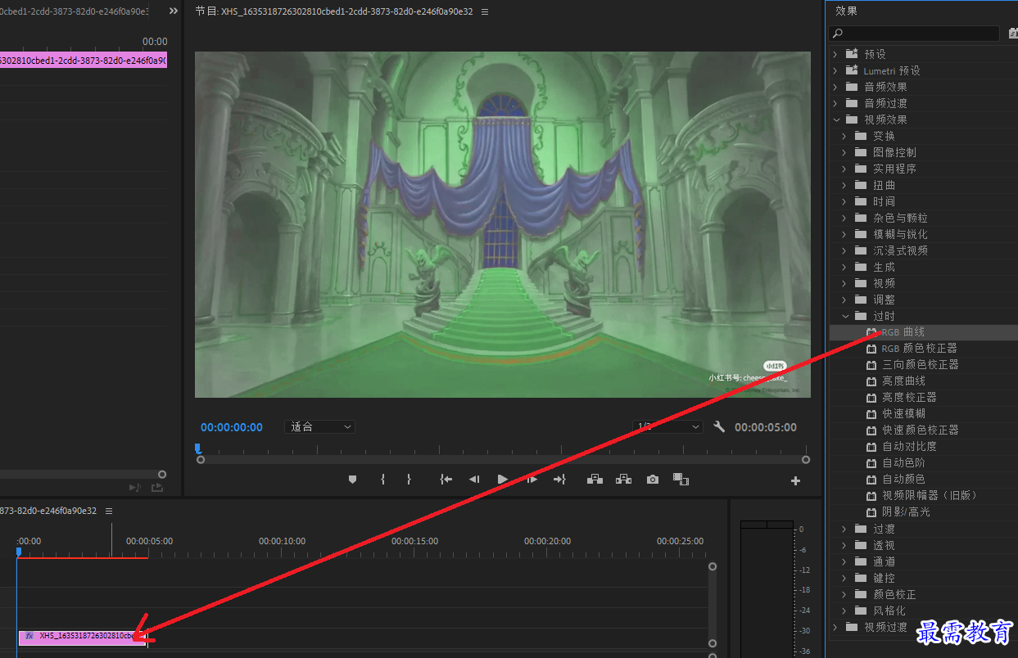This screenshot has width=1018, height=658.
Task: Go to In point in Program Monitor
Action: click(x=446, y=480)
